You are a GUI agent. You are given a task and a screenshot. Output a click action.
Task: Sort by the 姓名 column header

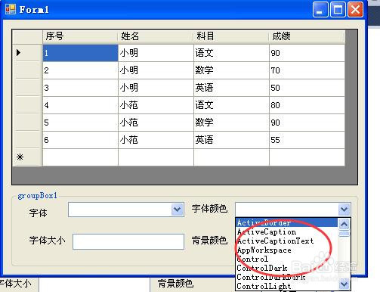(156, 36)
